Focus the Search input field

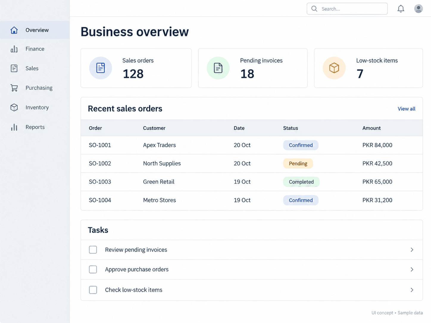(347, 9)
